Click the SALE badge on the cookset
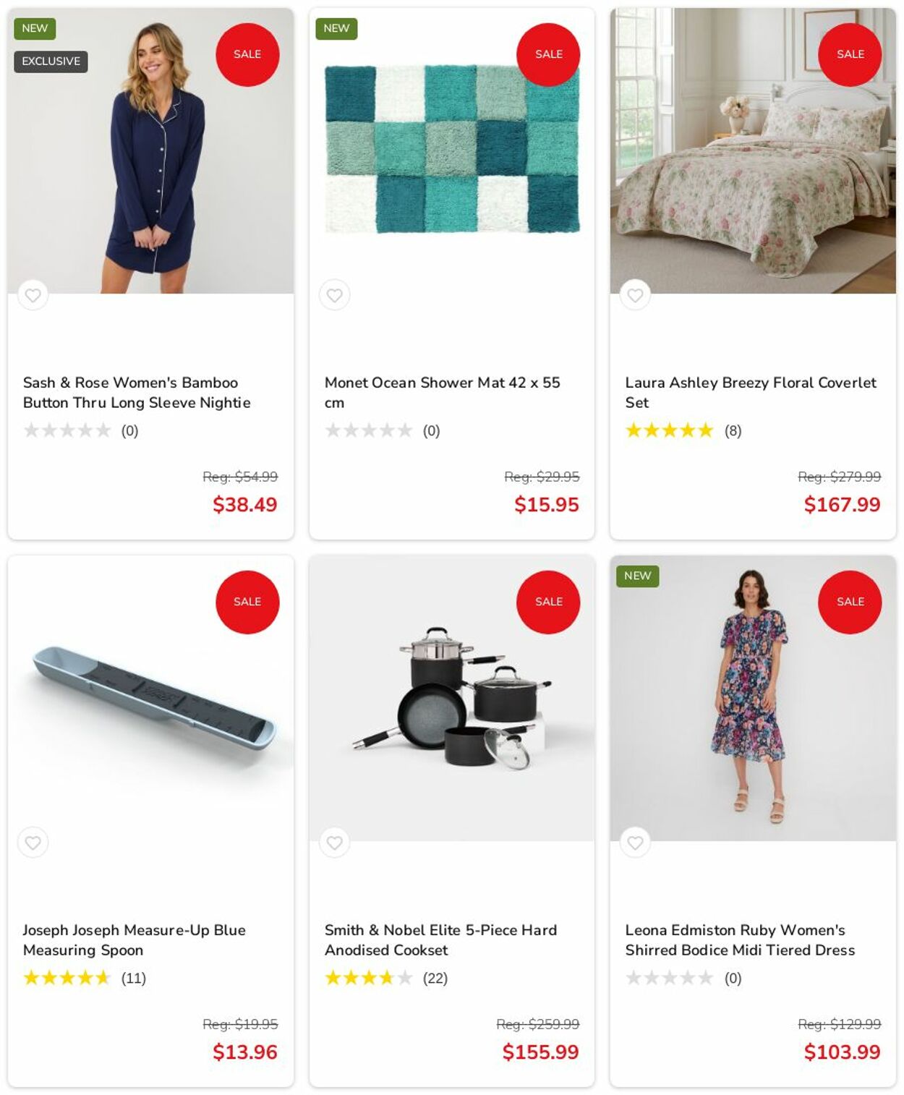 [548, 602]
